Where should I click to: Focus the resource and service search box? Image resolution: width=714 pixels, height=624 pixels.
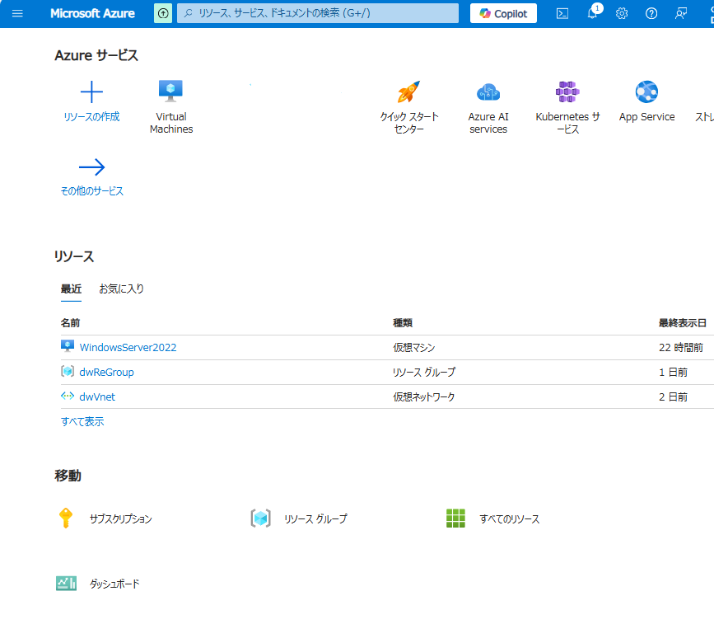point(318,13)
